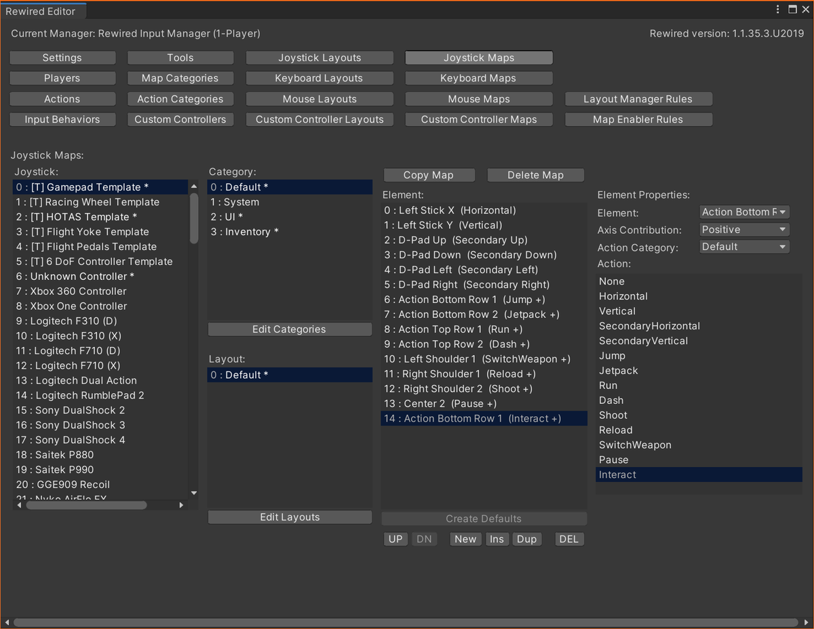Select the System category

click(x=290, y=202)
